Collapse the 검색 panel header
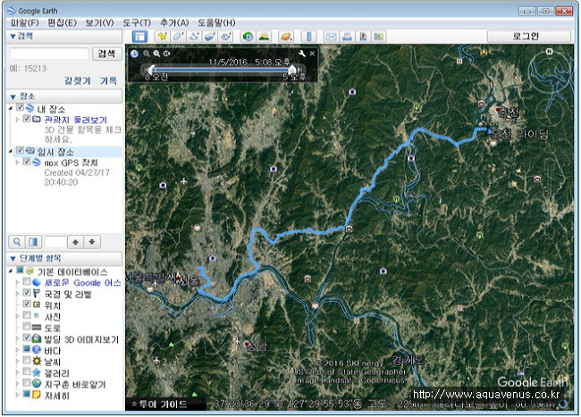This screenshot has width=581, height=417. tap(64, 36)
